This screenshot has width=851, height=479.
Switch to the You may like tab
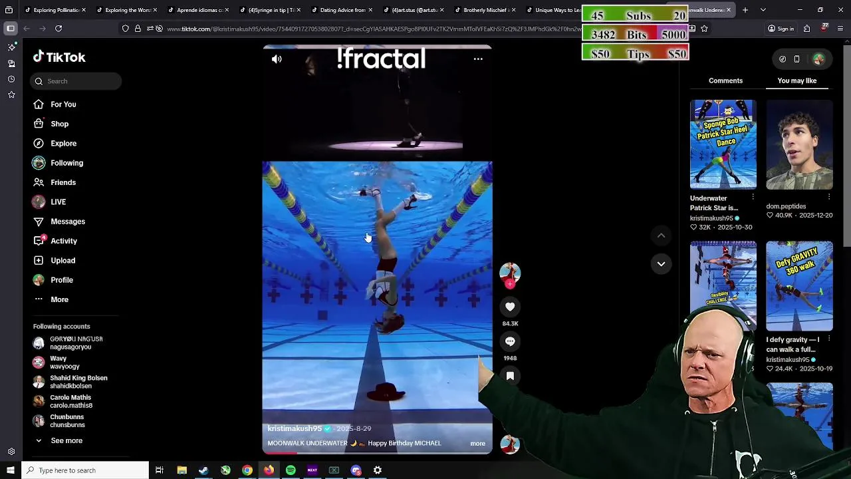(796, 80)
